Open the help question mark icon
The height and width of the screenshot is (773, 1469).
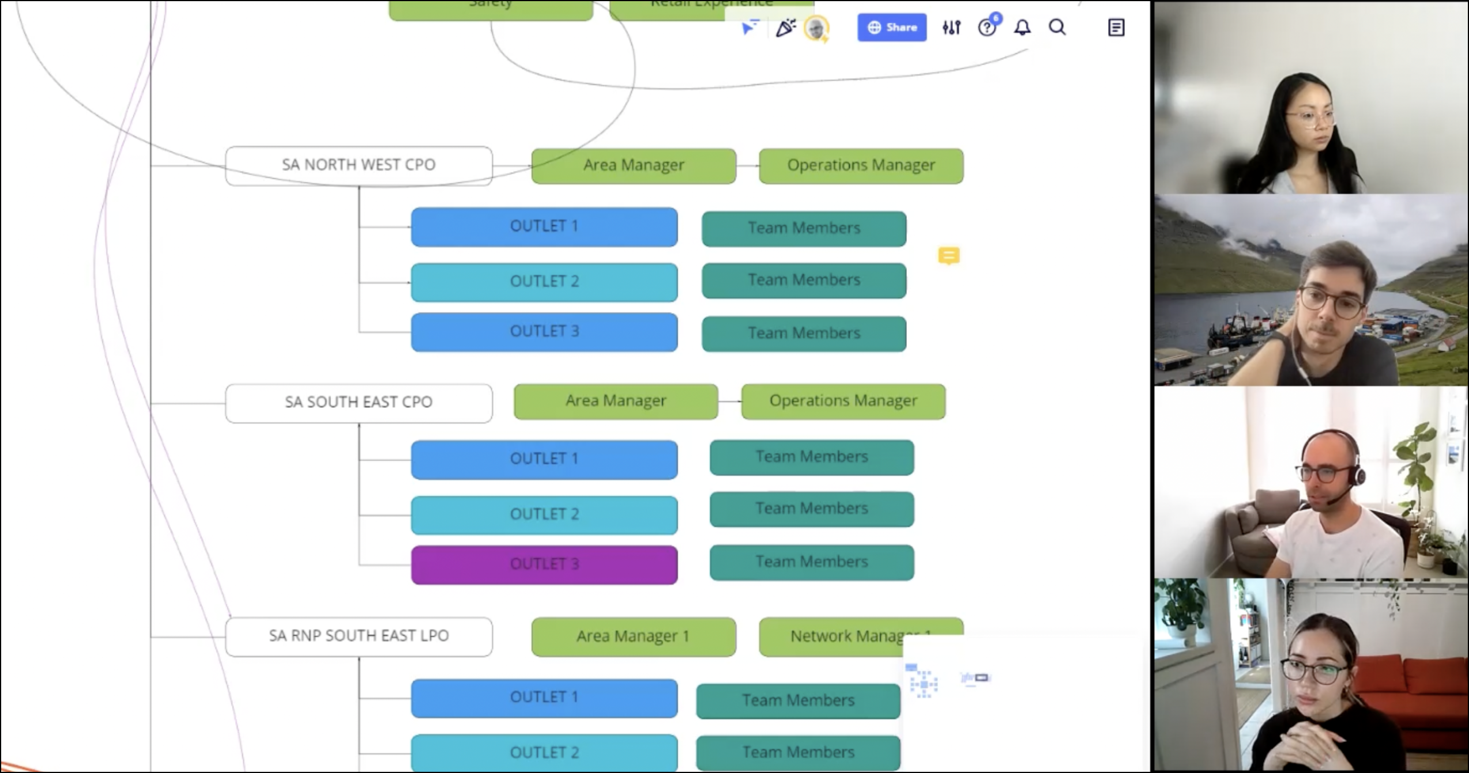coord(987,28)
